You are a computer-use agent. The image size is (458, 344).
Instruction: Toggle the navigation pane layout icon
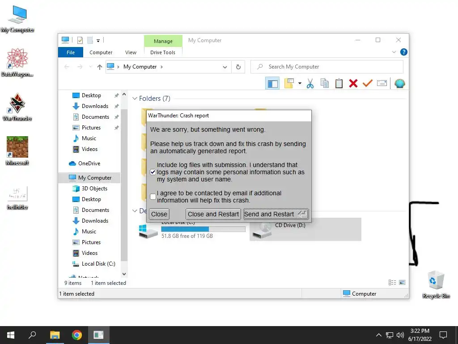272,84
